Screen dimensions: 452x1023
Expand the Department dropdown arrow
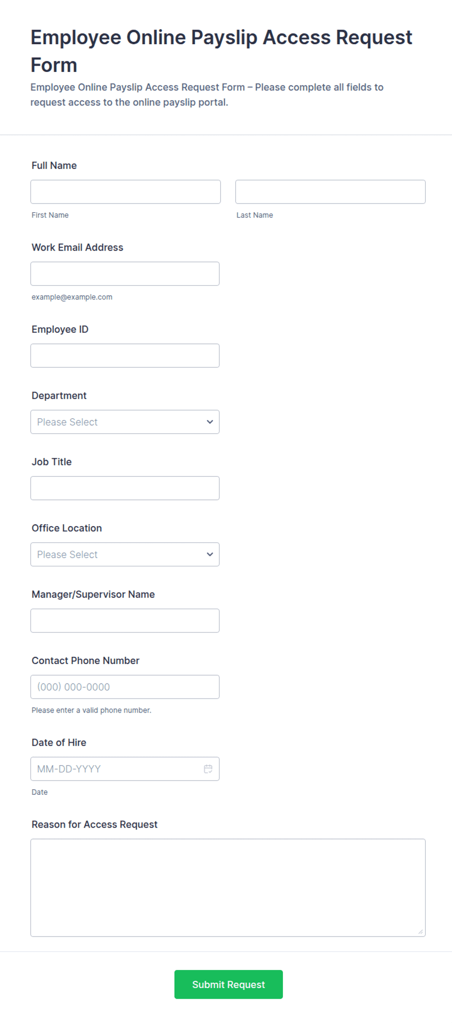[210, 422]
